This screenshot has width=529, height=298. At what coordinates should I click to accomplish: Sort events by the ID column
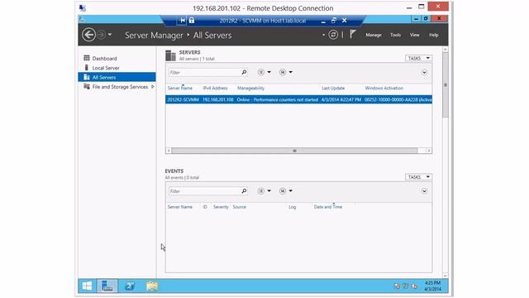(205, 207)
